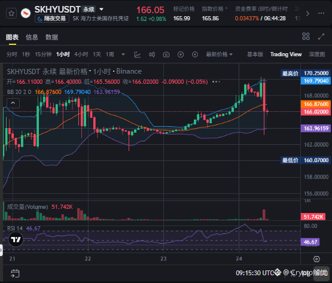Switch to 深度图 depth chart
Screen dimensions: 332x283
317,54
